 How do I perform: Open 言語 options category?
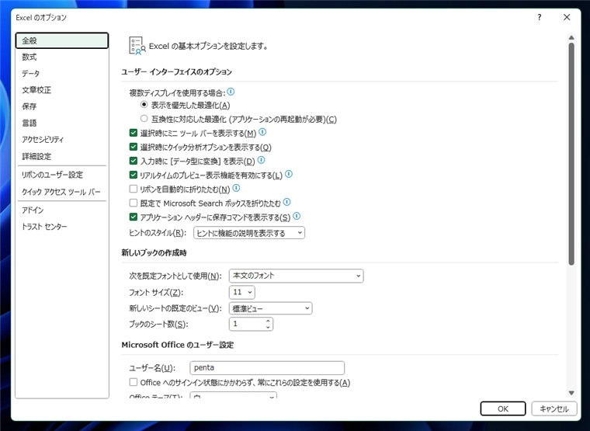pyautogui.click(x=62, y=123)
